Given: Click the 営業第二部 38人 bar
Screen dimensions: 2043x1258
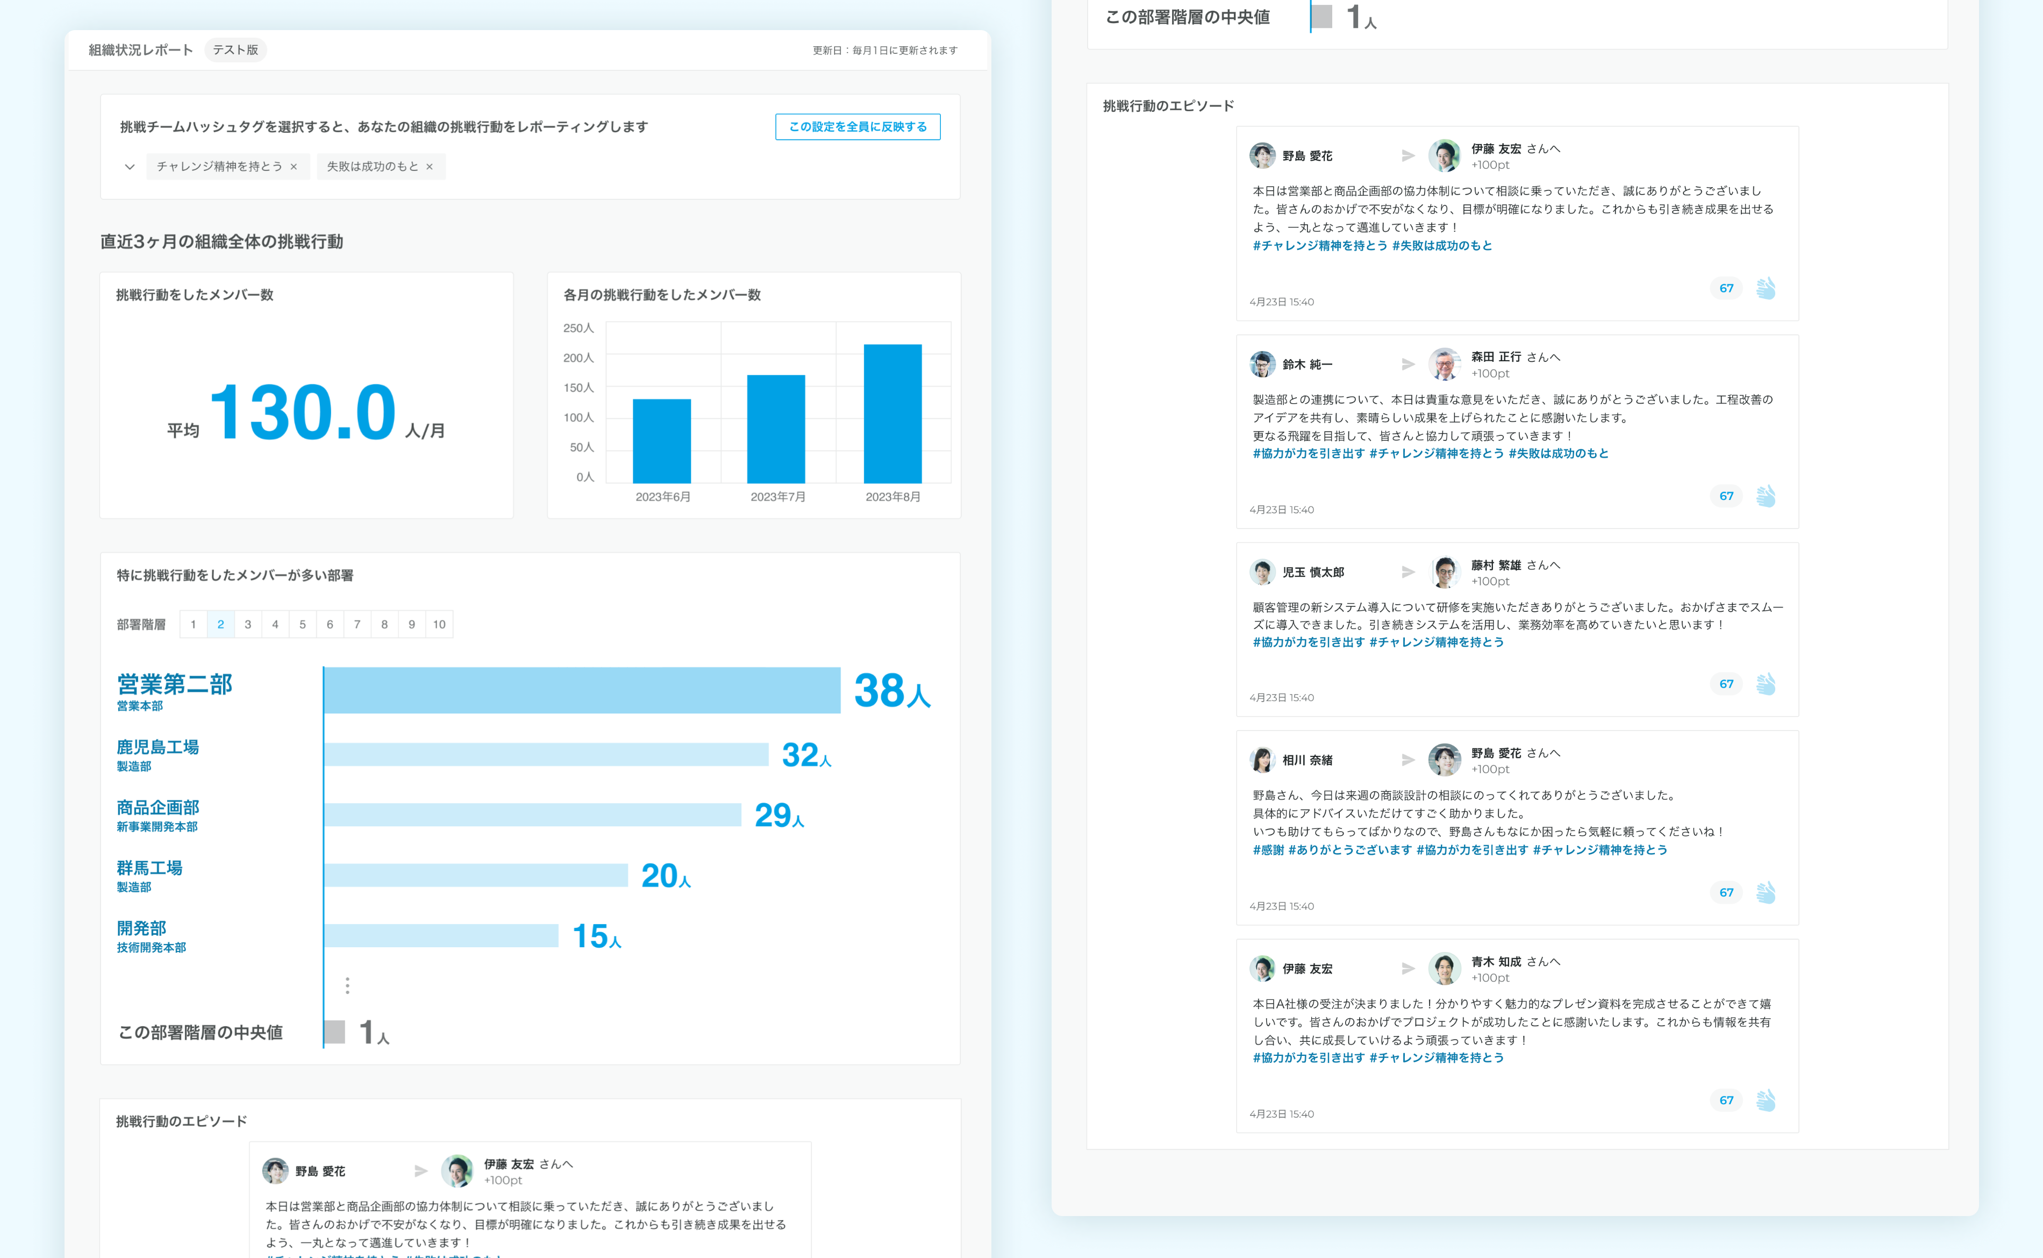Looking at the screenshot, I should click(582, 690).
